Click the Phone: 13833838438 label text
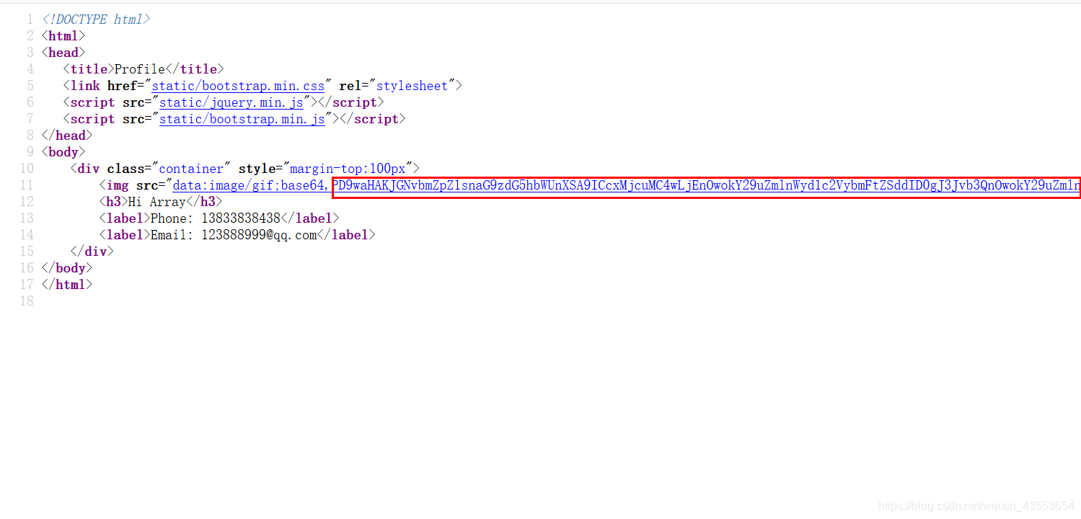The width and height of the screenshot is (1081, 519). pos(215,218)
